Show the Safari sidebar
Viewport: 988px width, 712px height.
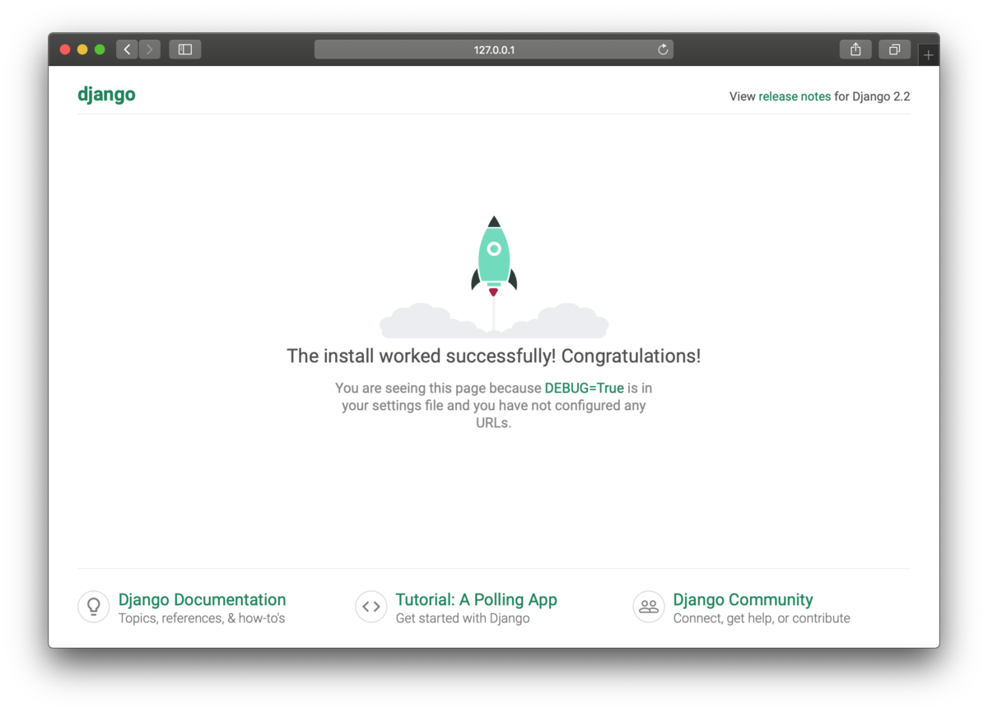point(185,49)
